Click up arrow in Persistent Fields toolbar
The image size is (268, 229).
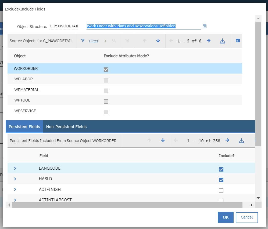pos(149,140)
